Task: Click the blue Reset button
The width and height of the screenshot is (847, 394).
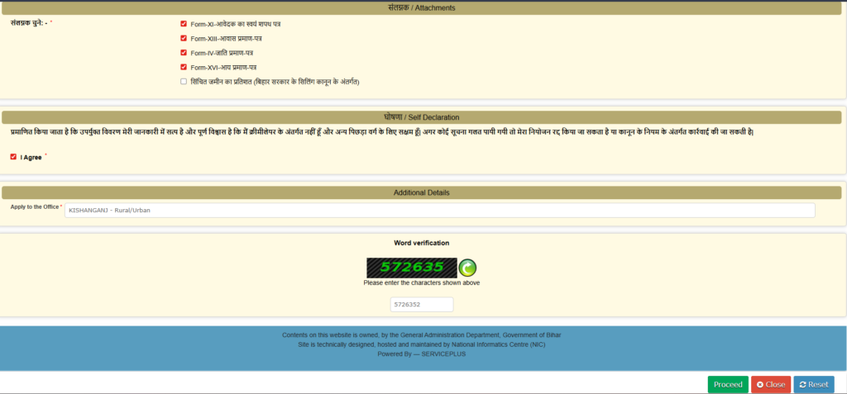Action: (814, 384)
